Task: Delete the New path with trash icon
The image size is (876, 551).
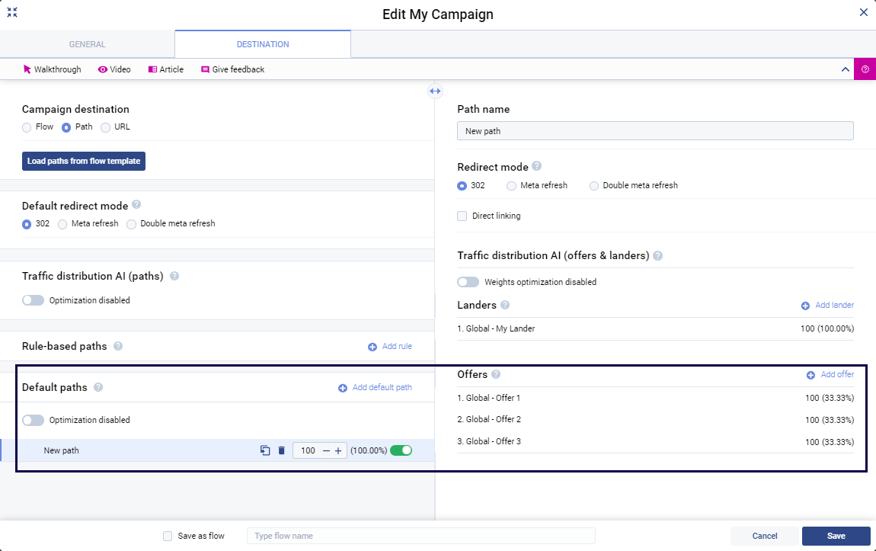Action: [281, 450]
